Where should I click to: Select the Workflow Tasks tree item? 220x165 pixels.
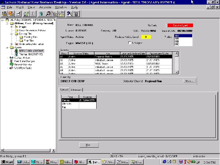[x=23, y=68]
